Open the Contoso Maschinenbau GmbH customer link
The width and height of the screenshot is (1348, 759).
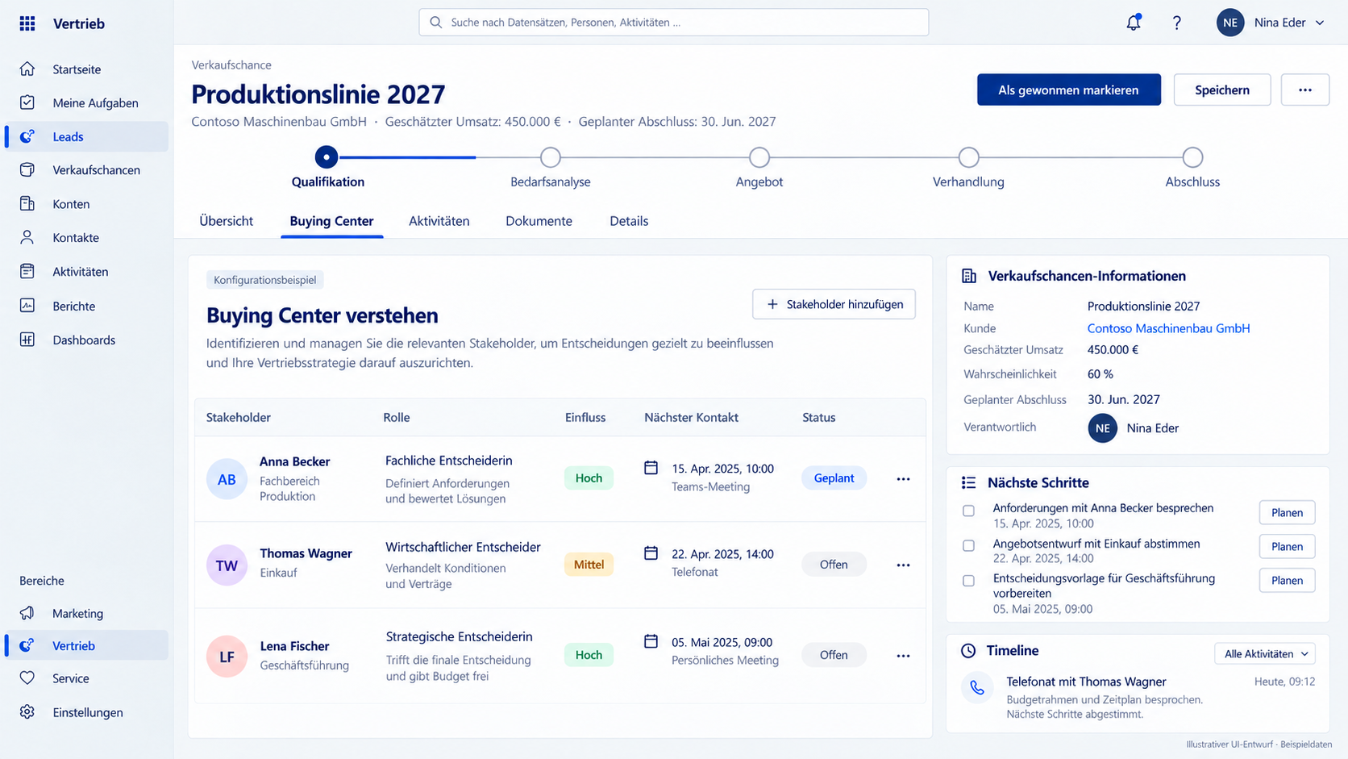click(x=1169, y=328)
